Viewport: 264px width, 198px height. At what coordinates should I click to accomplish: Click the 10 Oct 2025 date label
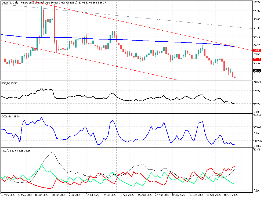coord(230,195)
